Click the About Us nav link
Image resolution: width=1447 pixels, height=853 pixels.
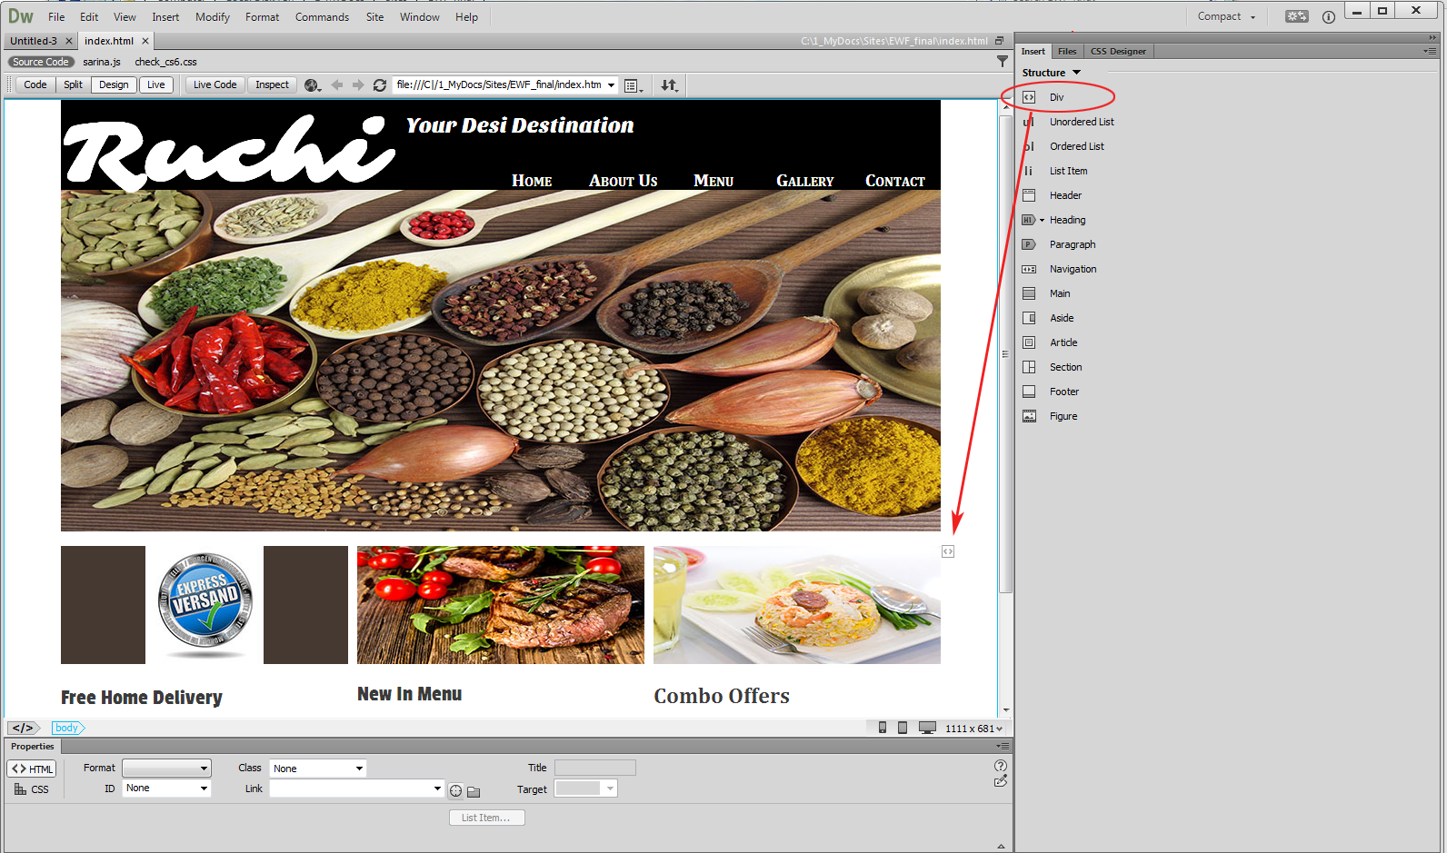pyautogui.click(x=623, y=181)
